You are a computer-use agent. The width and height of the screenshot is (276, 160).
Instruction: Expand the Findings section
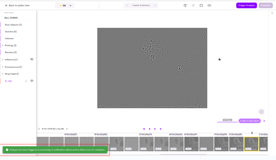click(x=3, y=46)
